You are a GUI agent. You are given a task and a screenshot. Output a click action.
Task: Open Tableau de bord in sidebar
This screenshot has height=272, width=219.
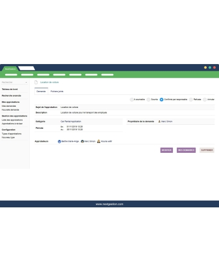(10, 89)
